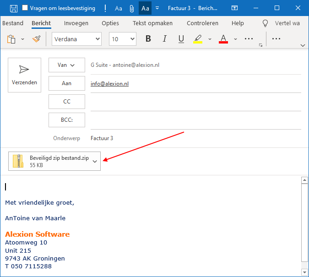Open the Tekst opmaken tab
Viewport: 309px width, 277px height.
pyautogui.click(x=152, y=23)
